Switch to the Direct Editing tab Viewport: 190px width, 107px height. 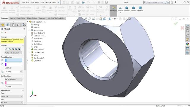(32, 18)
